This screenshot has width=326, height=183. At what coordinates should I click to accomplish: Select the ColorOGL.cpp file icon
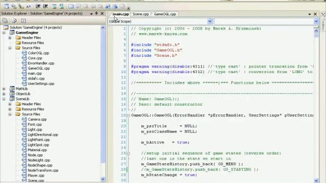point(24,53)
